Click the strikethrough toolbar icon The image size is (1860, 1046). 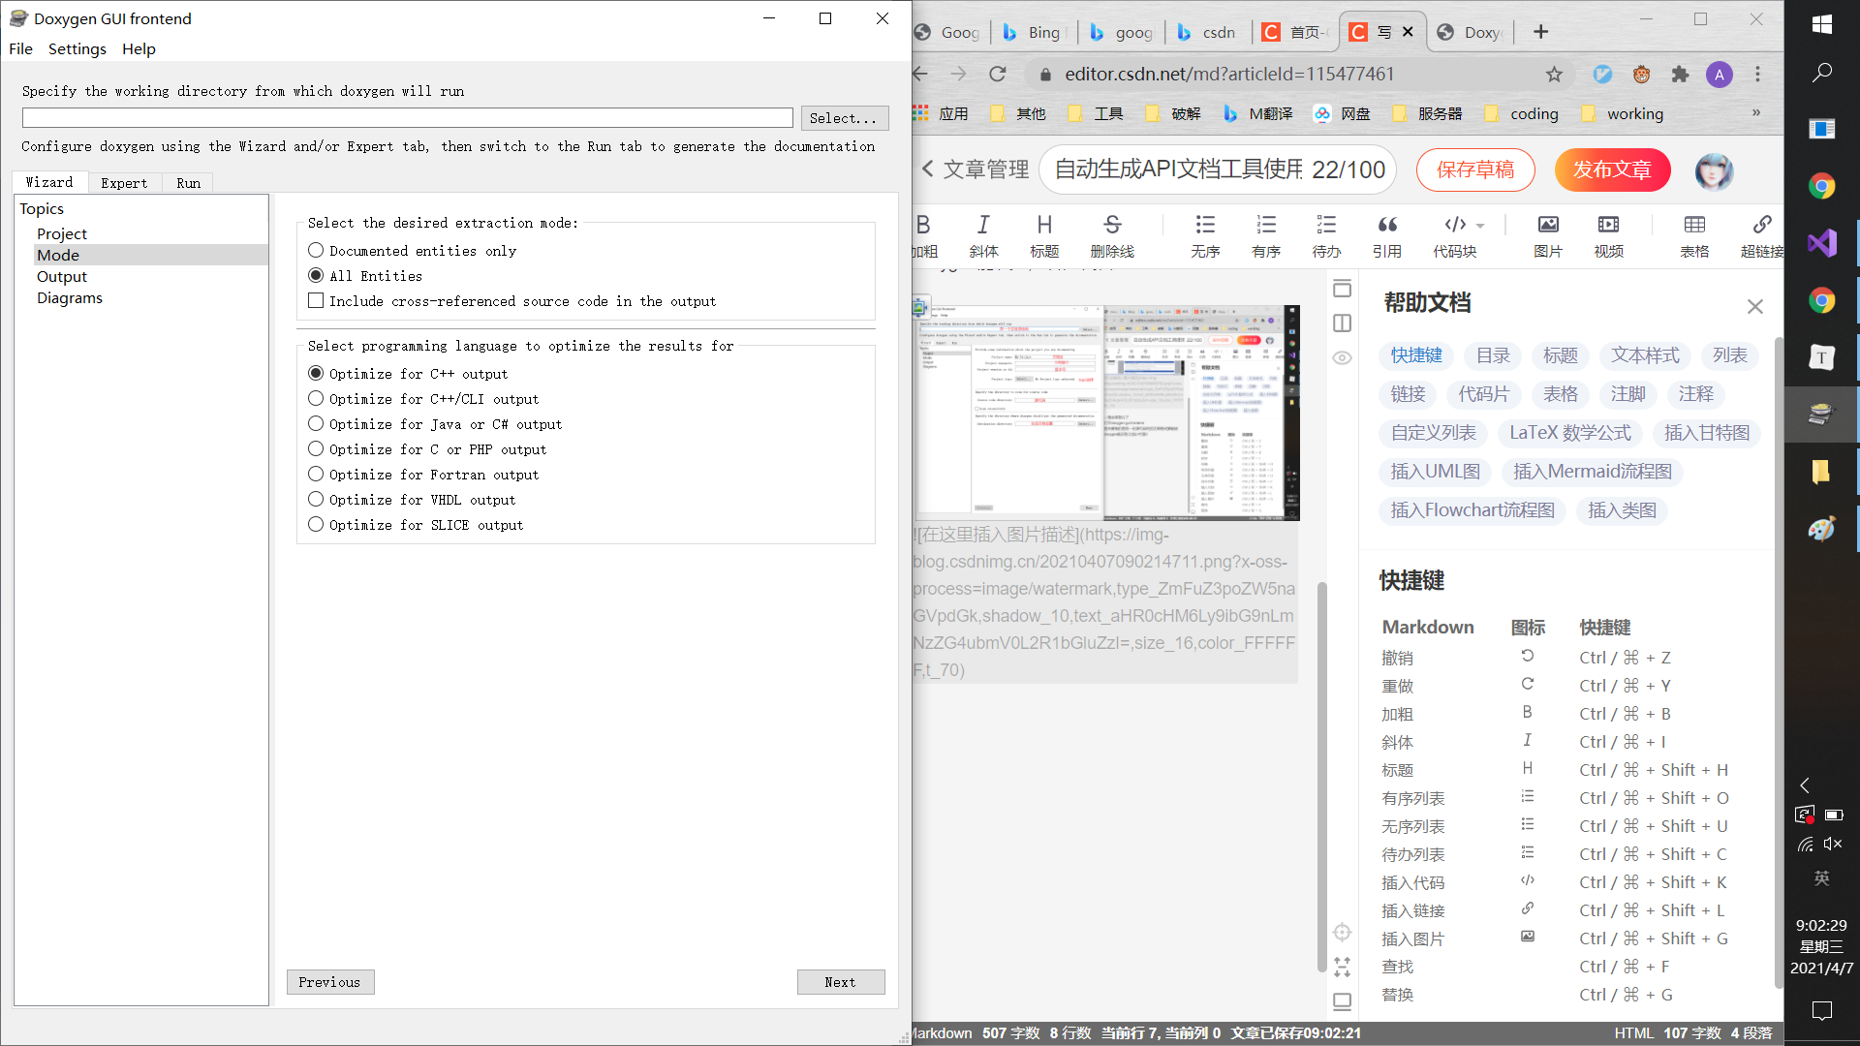(x=1111, y=225)
